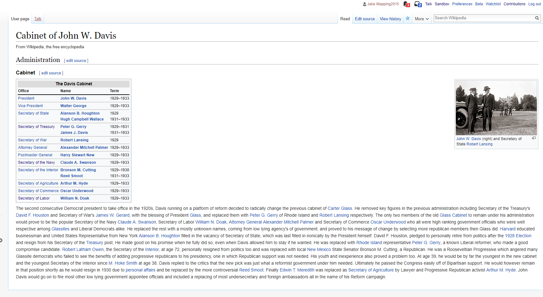Click edit source beside Cabinet heading
This screenshot has width=543, height=297.
(51, 73)
